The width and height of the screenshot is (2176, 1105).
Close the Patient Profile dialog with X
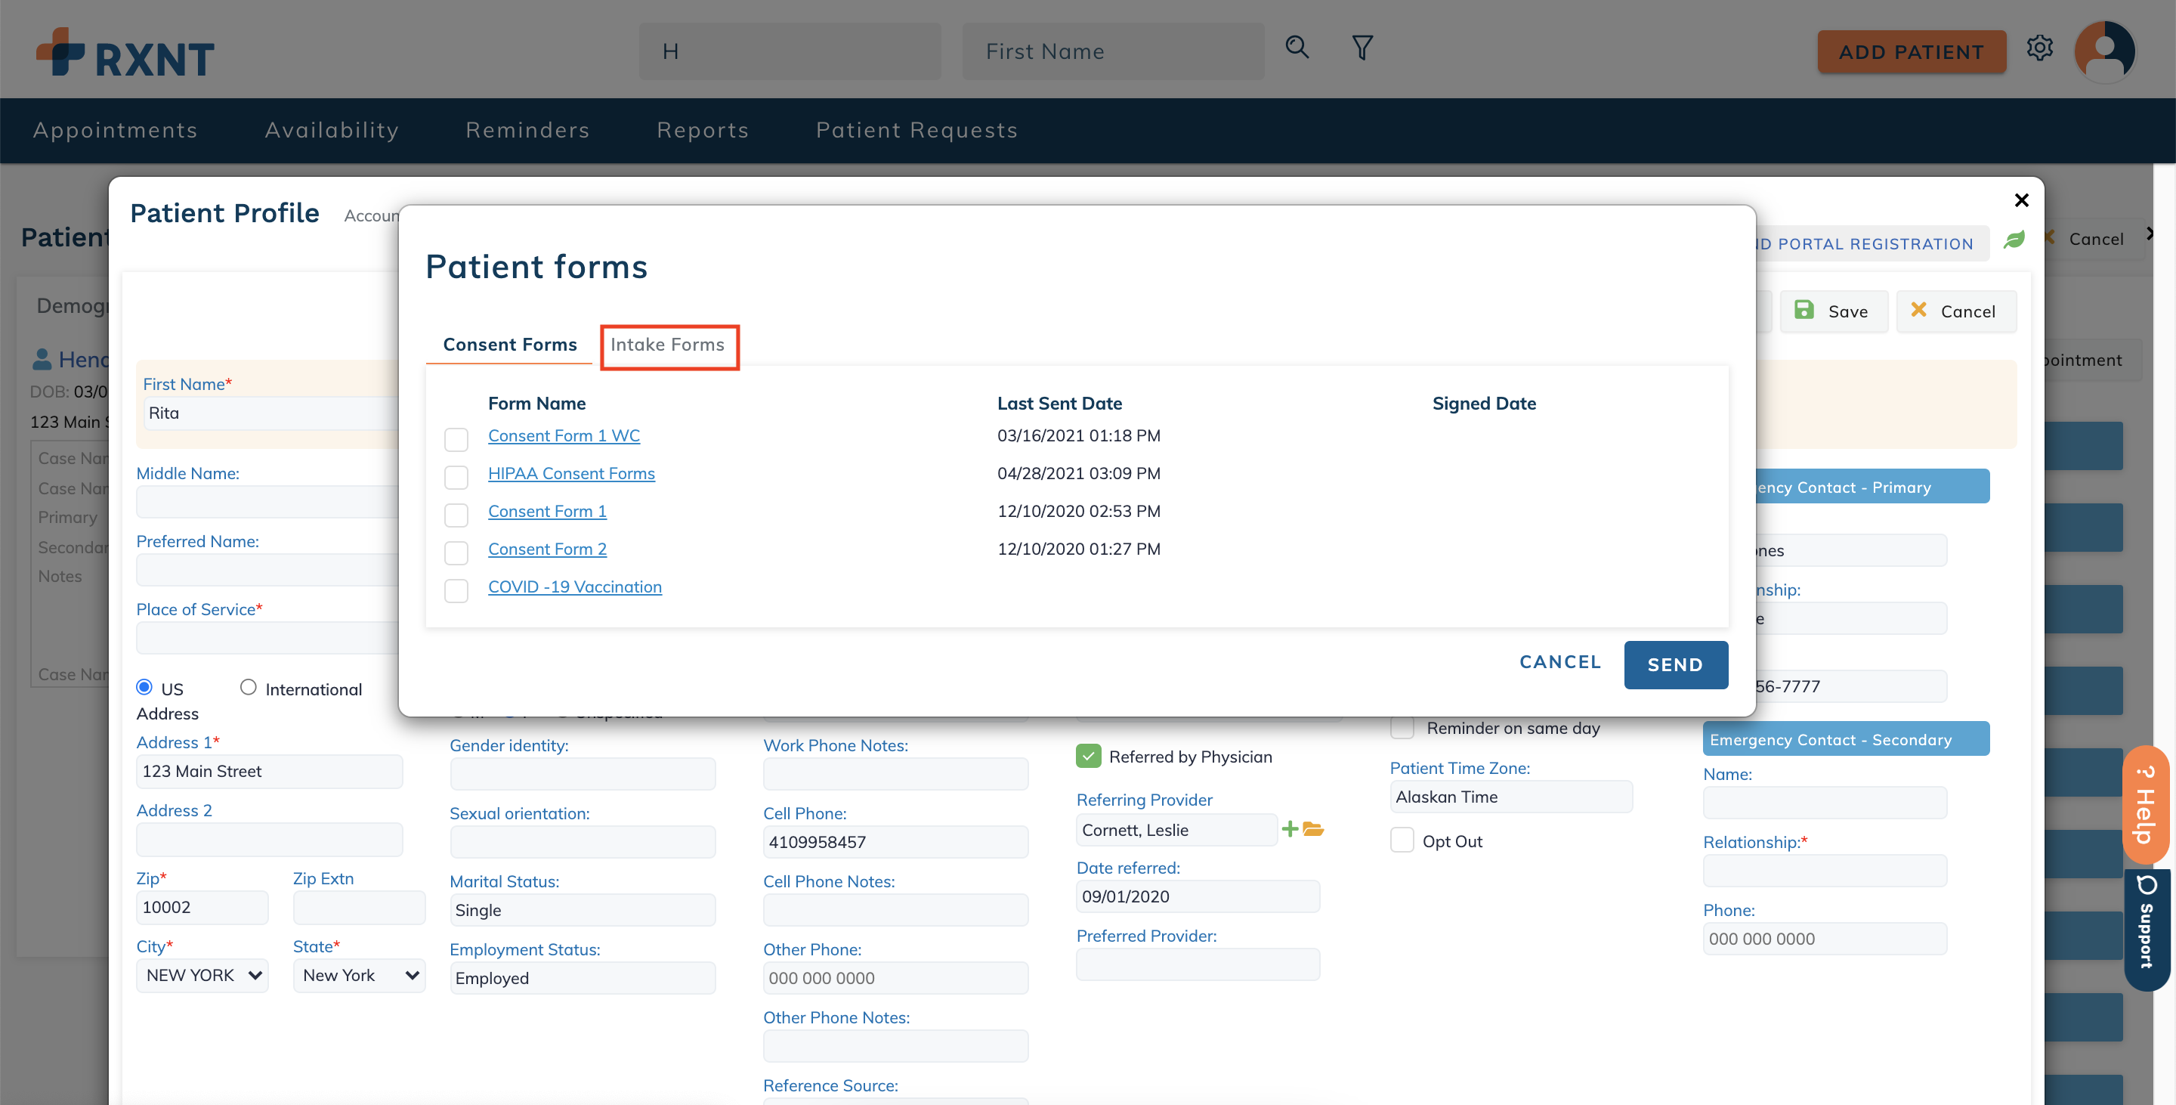coord(2020,200)
